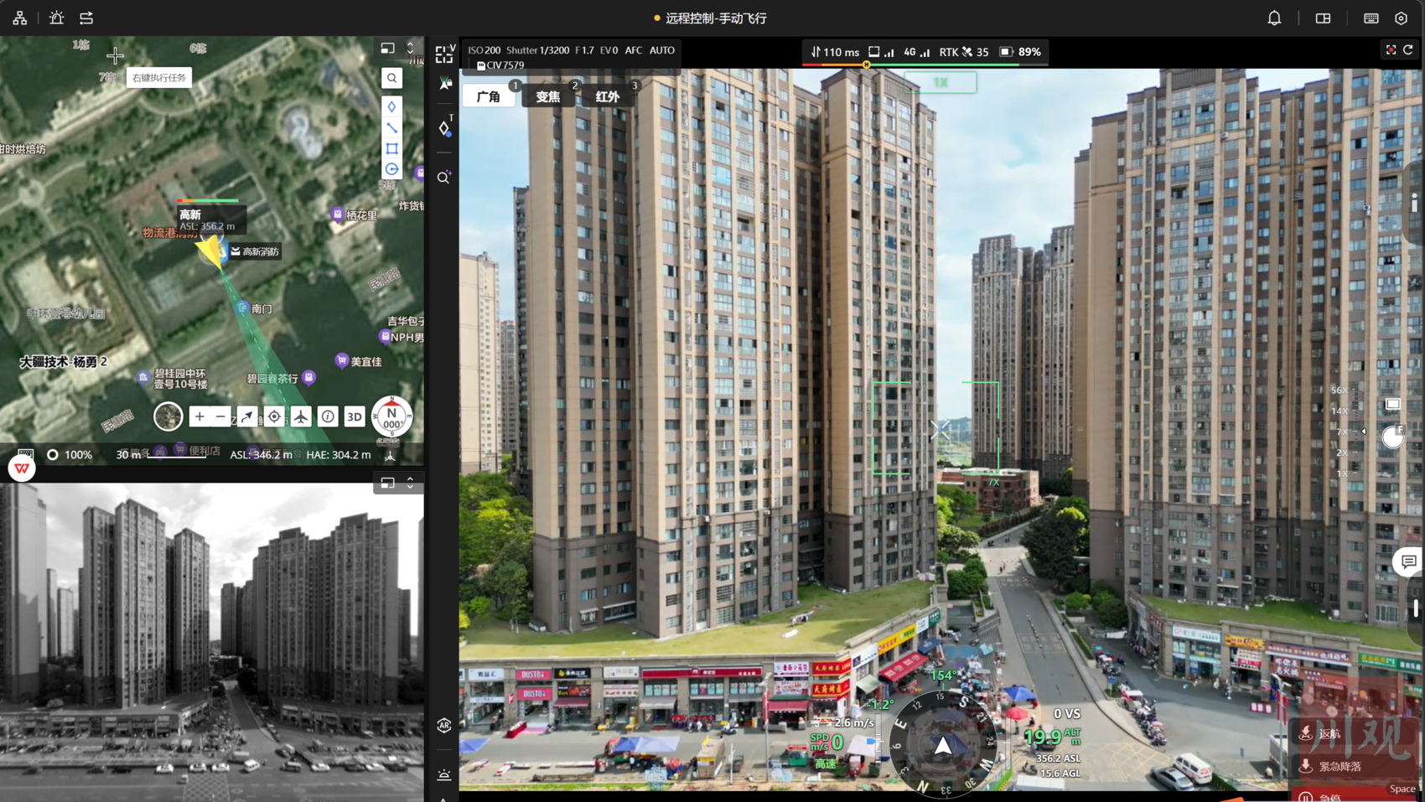Screen dimensions: 1425x802
Task: Open the AI smart search tool
Action: 443,178
